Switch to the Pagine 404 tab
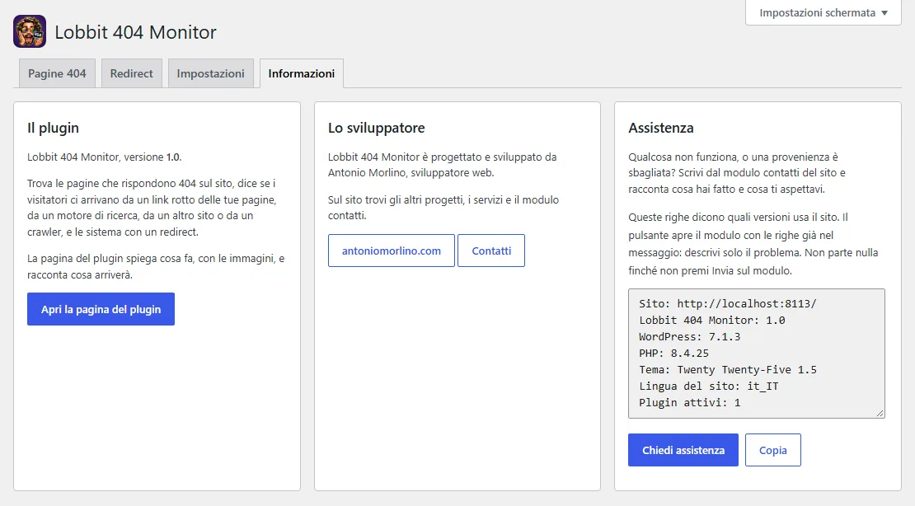The width and height of the screenshot is (915, 506). pos(57,73)
